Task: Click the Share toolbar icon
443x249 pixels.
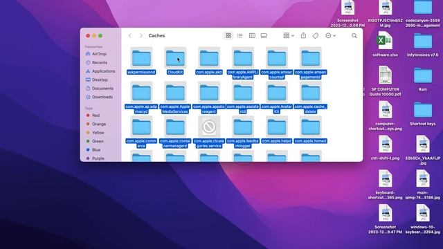Action: coord(303,35)
